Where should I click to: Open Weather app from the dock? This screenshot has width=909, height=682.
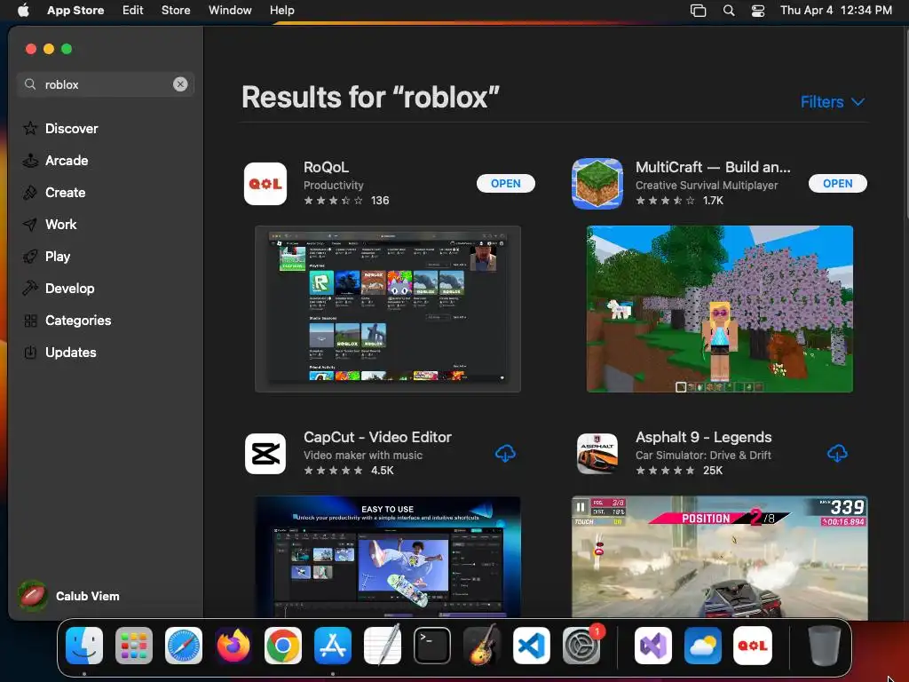click(703, 646)
